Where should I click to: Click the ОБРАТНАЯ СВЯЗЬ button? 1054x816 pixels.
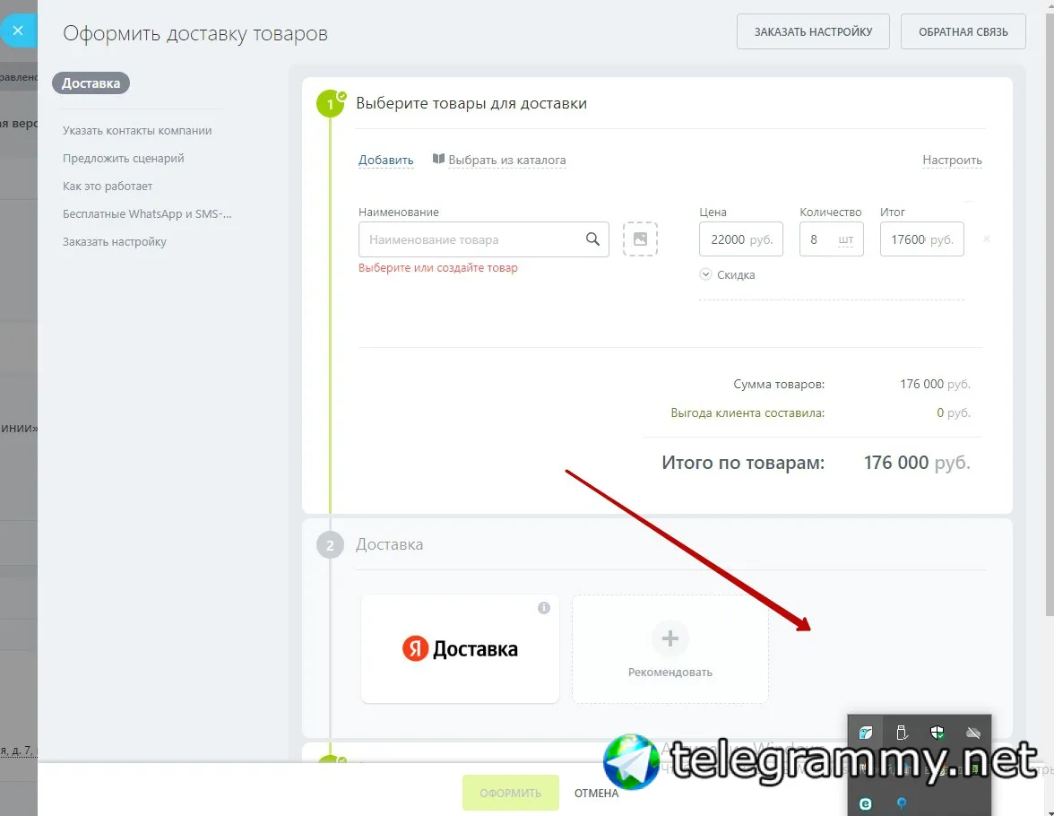coord(963,31)
